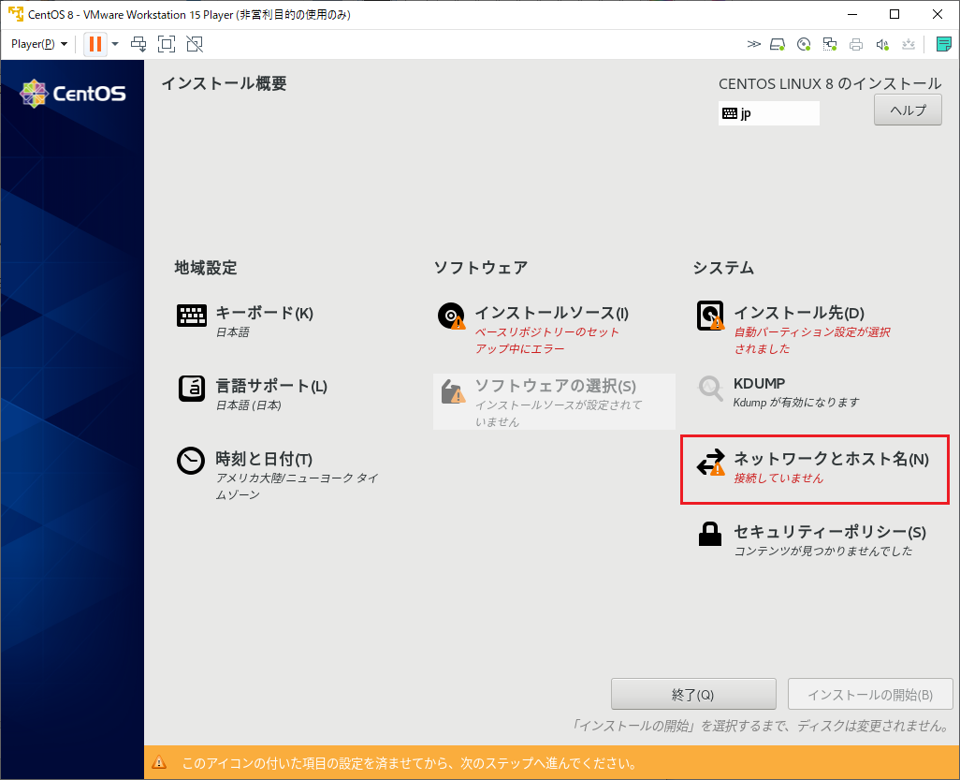Screen dimensions: 960x780
Task: Click the network adapter icon in VMware toolbar
Action: click(829, 44)
